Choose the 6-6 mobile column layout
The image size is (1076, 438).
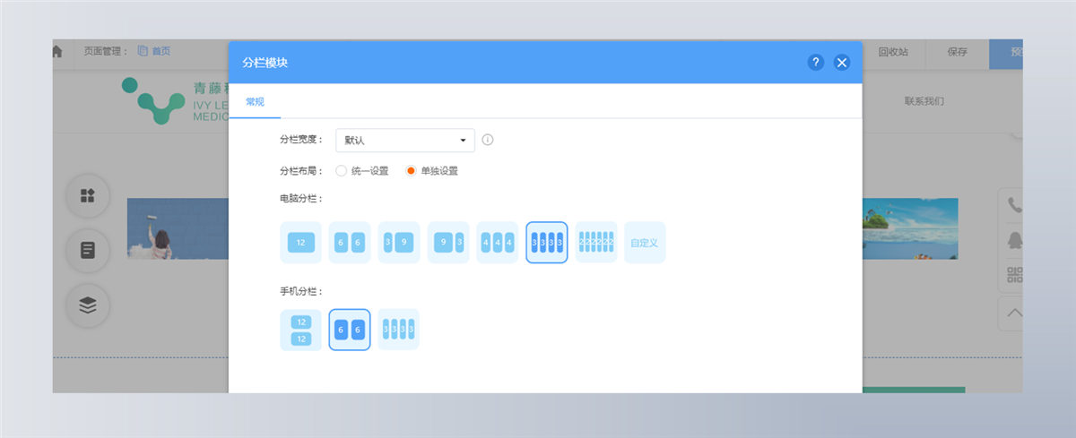[x=350, y=330]
